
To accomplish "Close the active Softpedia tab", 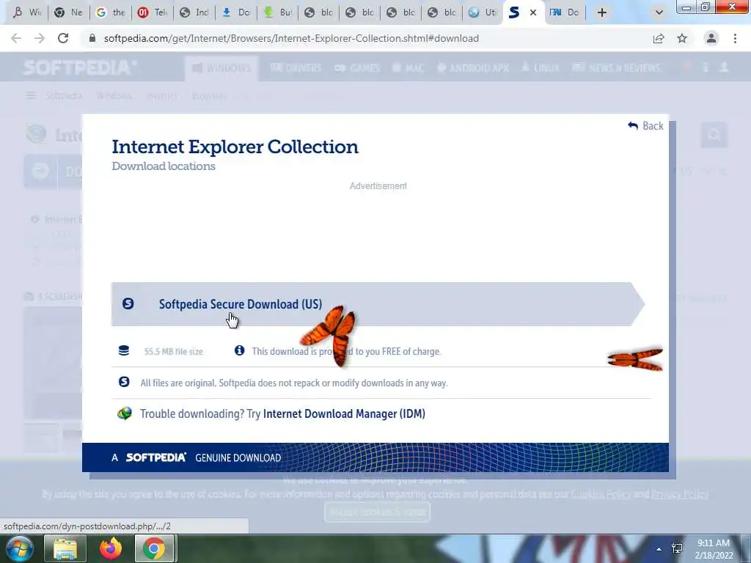I will (533, 12).
